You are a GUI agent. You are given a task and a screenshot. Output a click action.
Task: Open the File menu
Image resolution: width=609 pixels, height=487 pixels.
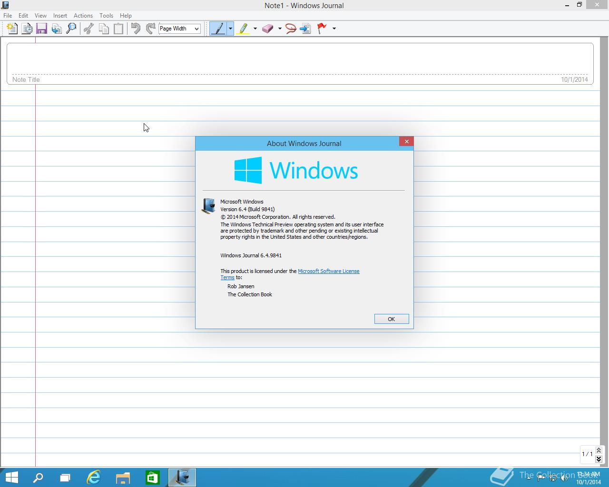(8, 16)
